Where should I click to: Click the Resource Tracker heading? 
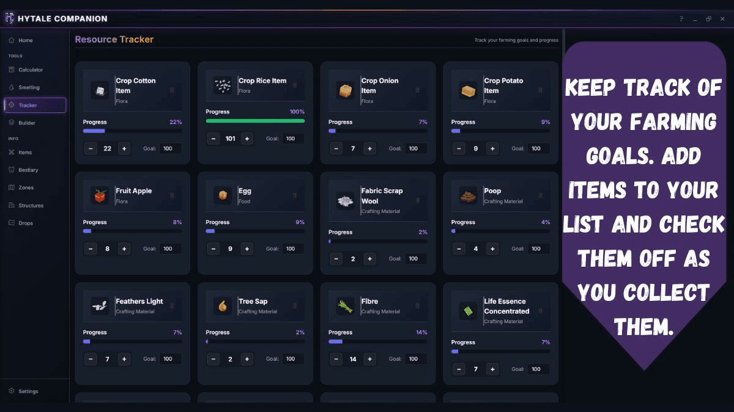[x=114, y=39]
